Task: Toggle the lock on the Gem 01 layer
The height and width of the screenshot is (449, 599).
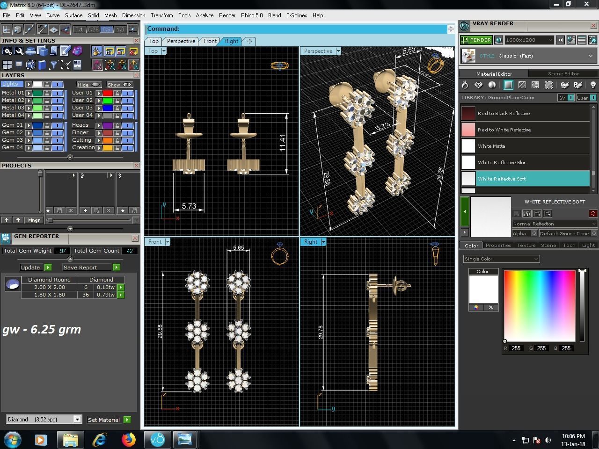Action: pyautogui.click(x=47, y=125)
